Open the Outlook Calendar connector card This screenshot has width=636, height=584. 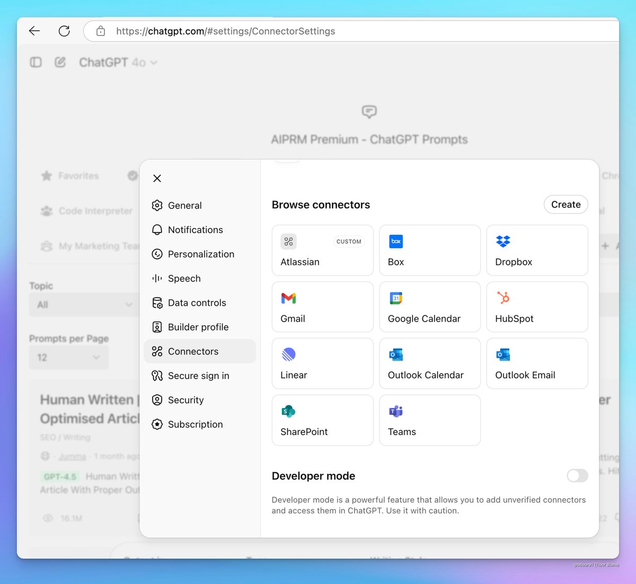point(430,364)
